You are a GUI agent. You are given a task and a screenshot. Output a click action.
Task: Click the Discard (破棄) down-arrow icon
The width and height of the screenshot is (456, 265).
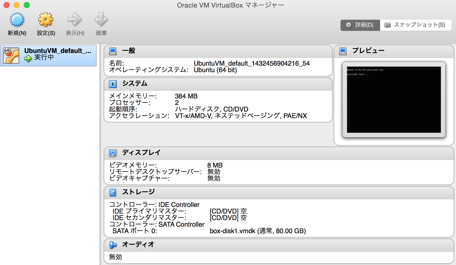tap(101, 20)
